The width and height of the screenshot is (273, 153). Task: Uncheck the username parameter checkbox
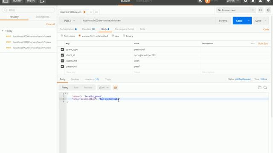62,61
